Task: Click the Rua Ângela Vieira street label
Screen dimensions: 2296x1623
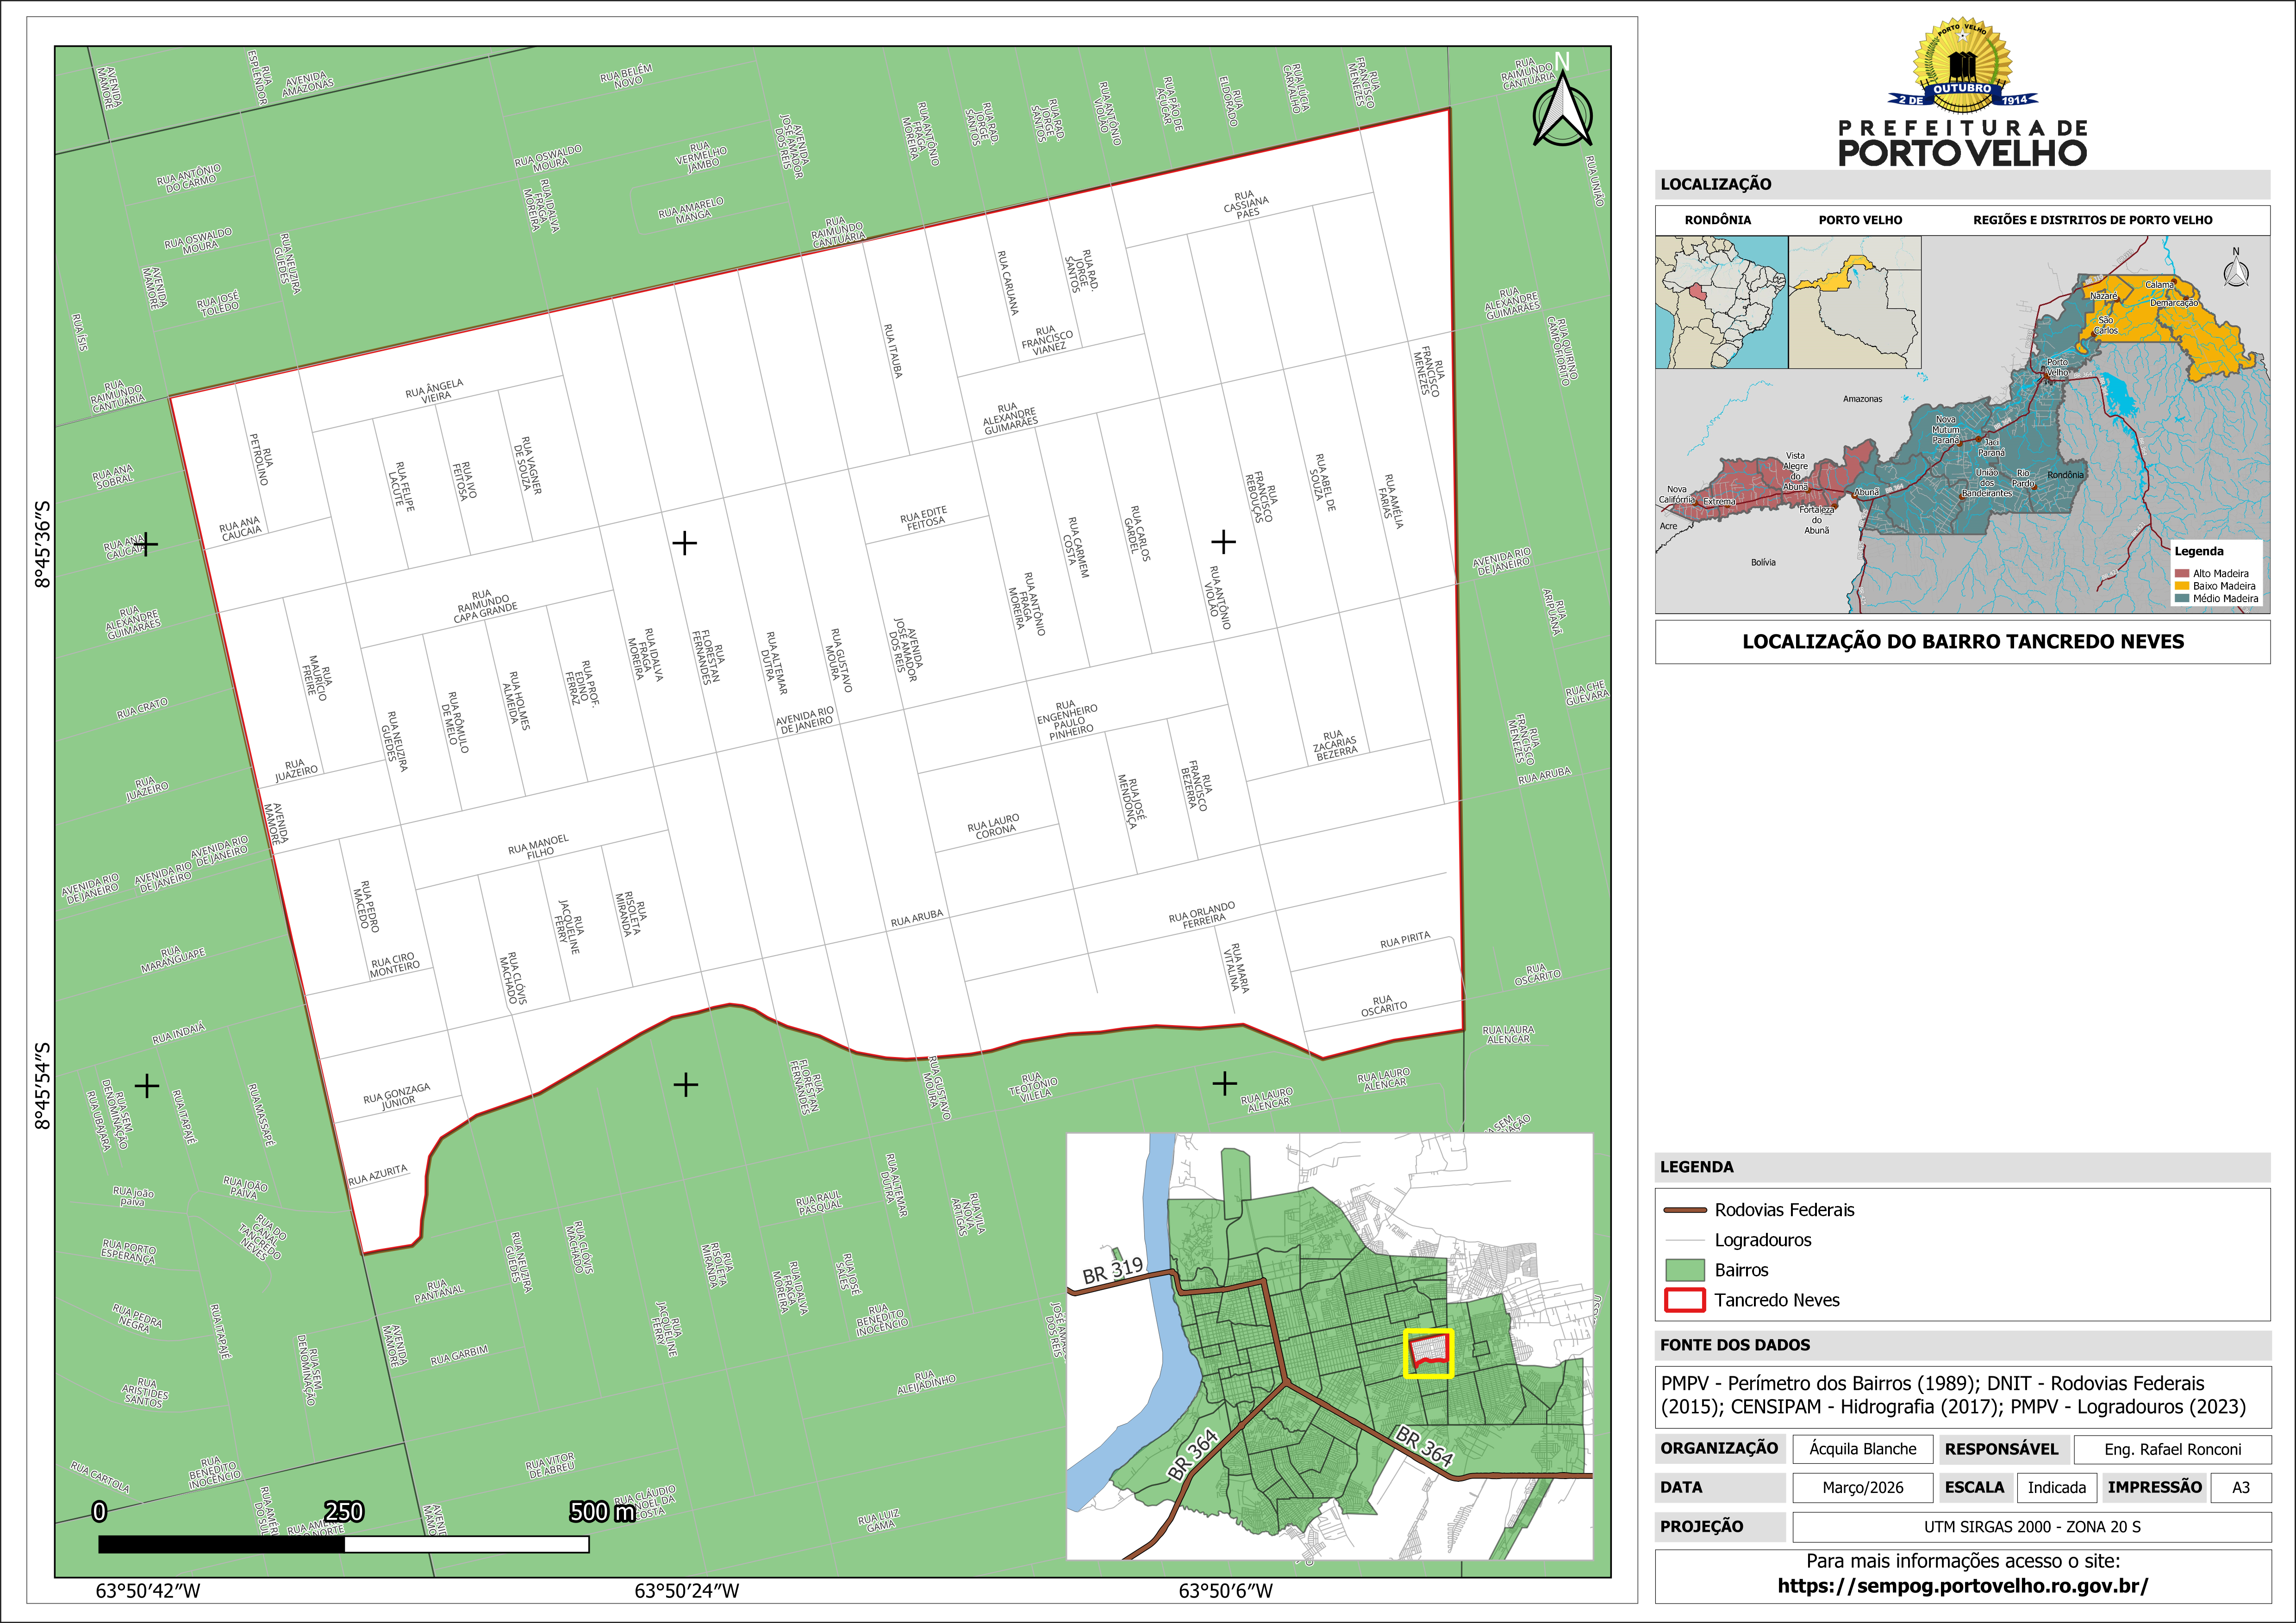Action: (435, 390)
